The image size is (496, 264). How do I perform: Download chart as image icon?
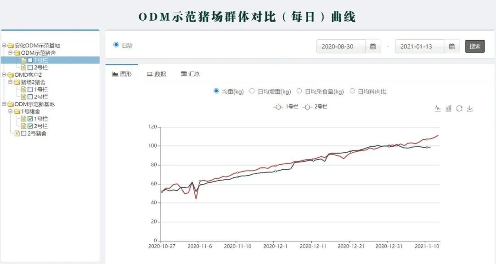coord(470,109)
